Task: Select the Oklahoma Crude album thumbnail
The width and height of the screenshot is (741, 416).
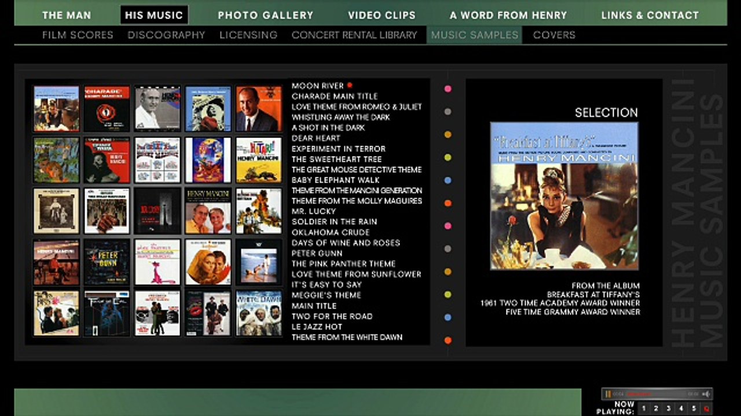Action: coord(259,211)
